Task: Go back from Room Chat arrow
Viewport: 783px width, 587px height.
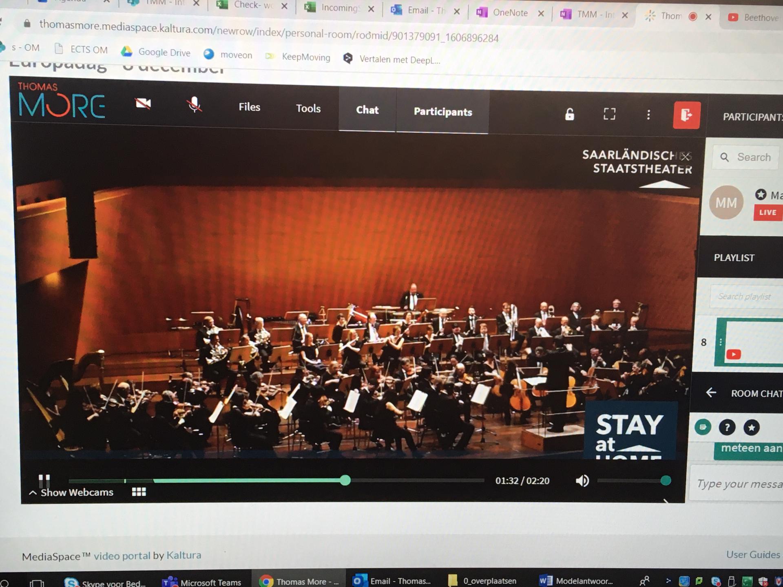Action: [x=711, y=393]
